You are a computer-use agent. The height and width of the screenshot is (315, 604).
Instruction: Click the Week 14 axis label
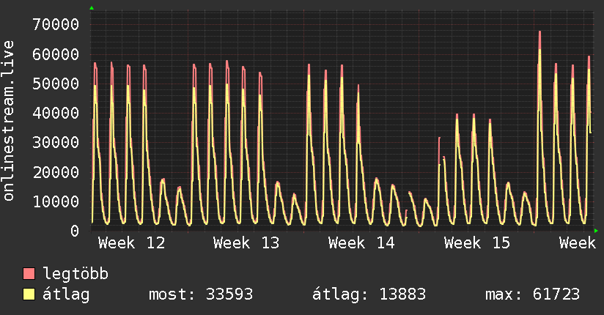(361, 243)
